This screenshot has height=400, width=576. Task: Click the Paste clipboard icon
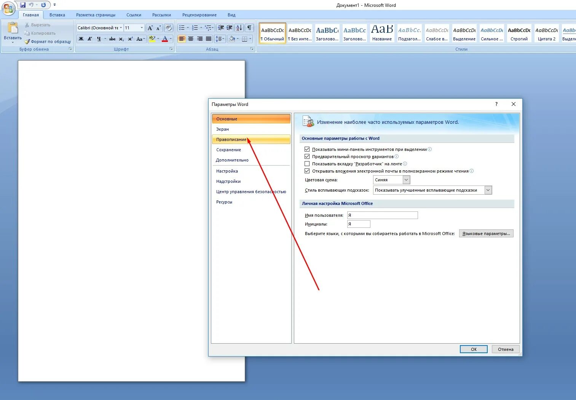(13, 29)
